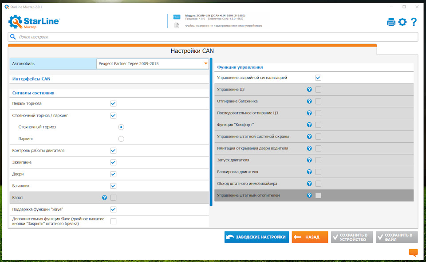
Task: Toggle the Двери checkbox
Action: tap(113, 174)
